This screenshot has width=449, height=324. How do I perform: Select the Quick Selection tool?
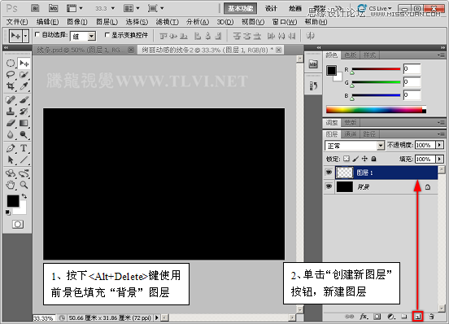[24, 75]
